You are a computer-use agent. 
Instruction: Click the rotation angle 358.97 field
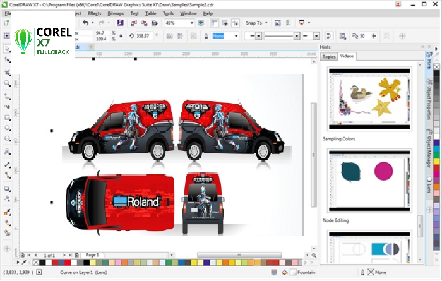pos(145,36)
